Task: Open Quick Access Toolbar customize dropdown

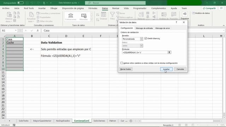Action: tap(51, 3)
